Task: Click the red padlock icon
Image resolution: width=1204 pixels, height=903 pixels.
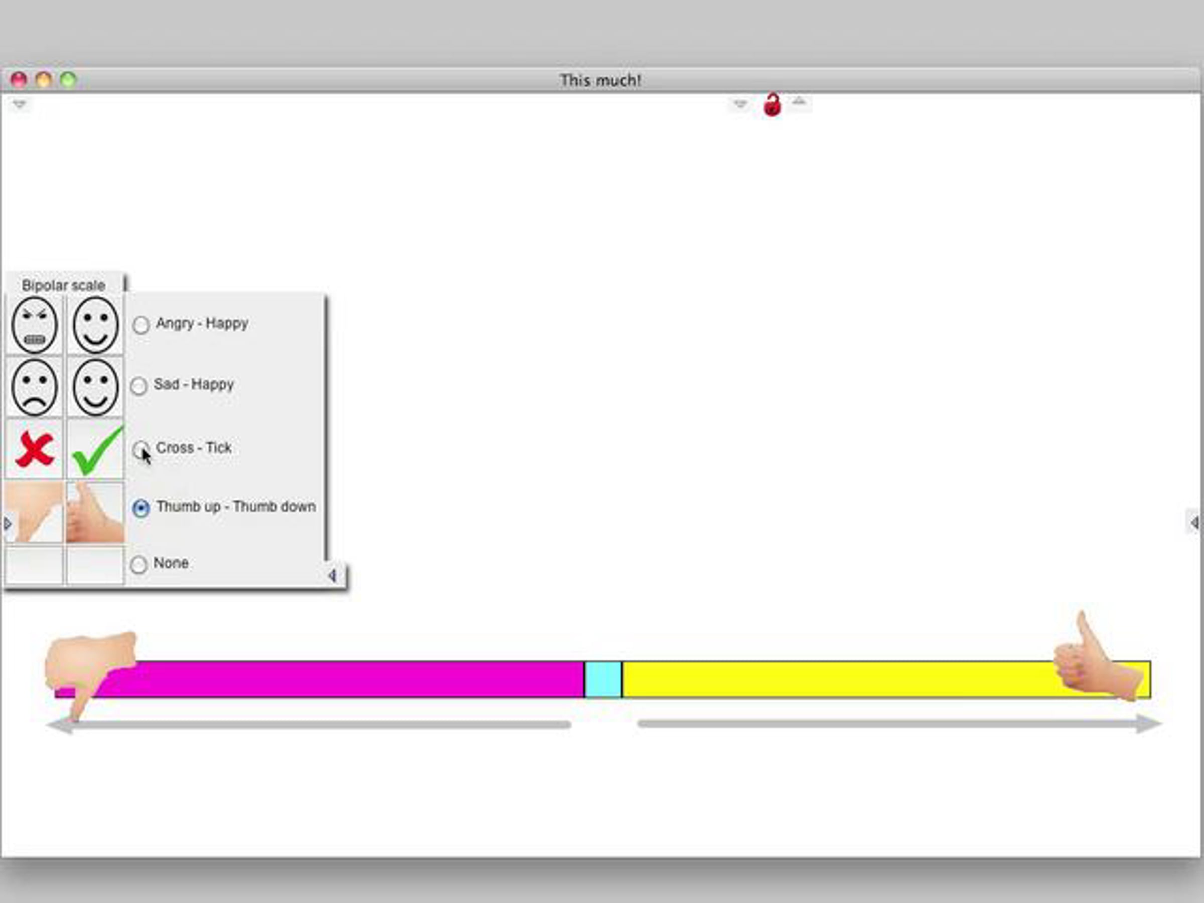Action: 772,104
